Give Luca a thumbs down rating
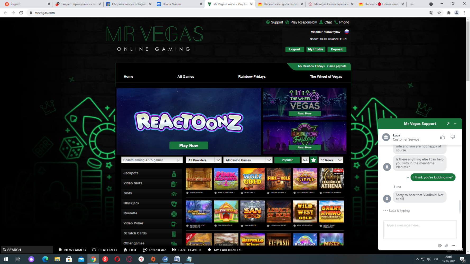The image size is (470, 264). point(453,137)
